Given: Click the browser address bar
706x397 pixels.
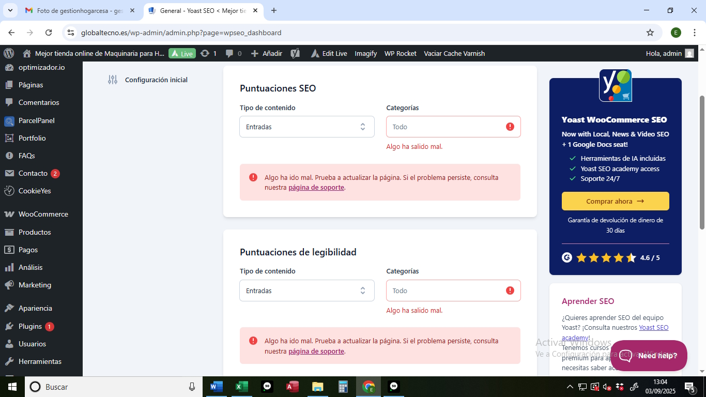Looking at the screenshot, I should click(362, 33).
